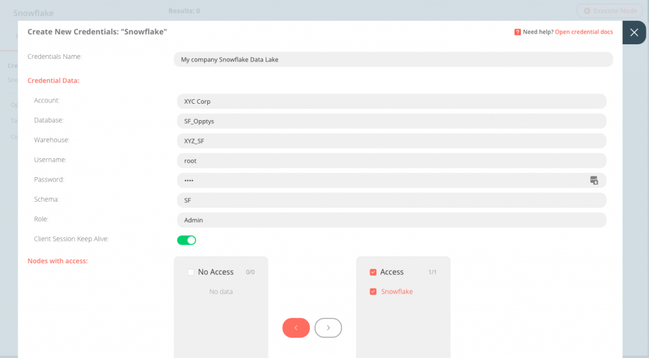Select the Warehouse field with XYZ_SF
Screen dimensions: 649x358
391,141
